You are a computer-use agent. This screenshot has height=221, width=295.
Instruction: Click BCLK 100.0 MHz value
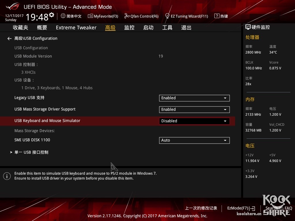[254, 68]
